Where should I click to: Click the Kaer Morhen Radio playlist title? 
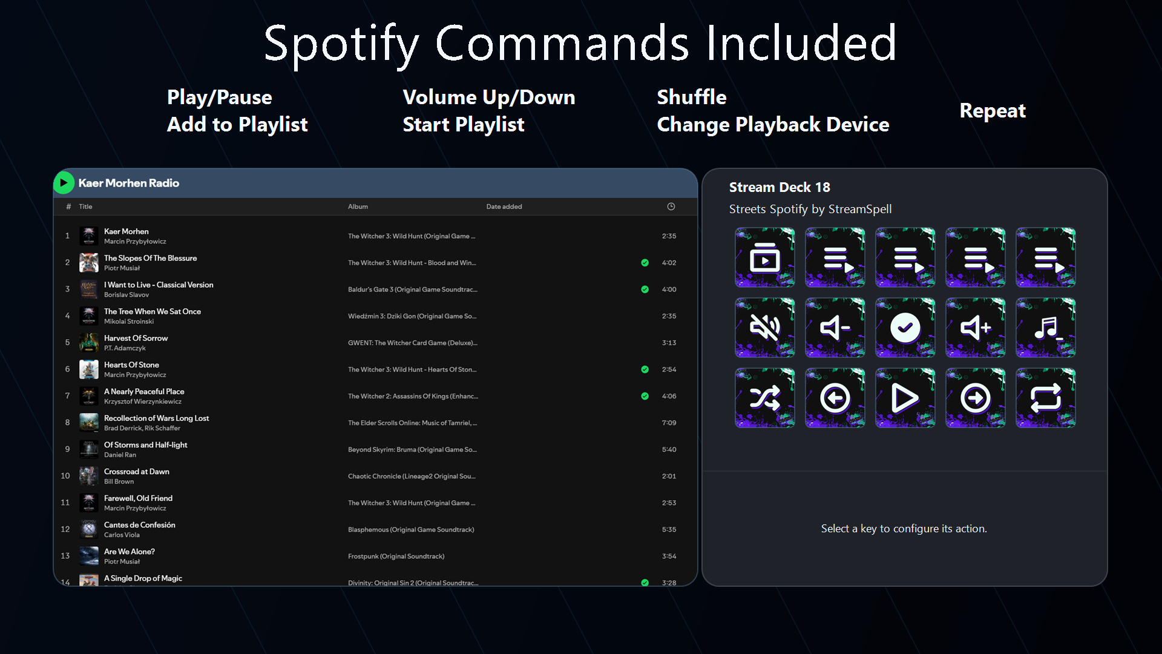click(x=129, y=183)
